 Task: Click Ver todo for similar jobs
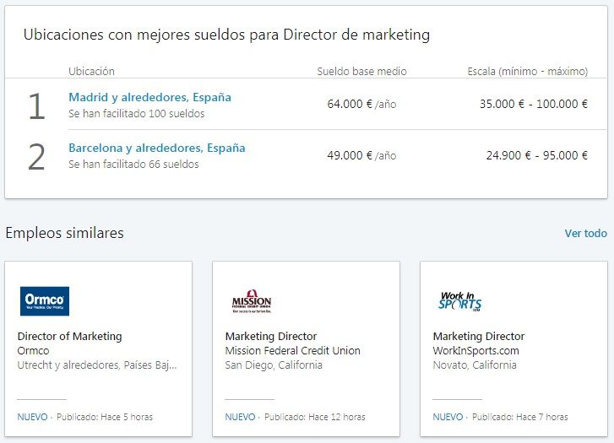(585, 233)
